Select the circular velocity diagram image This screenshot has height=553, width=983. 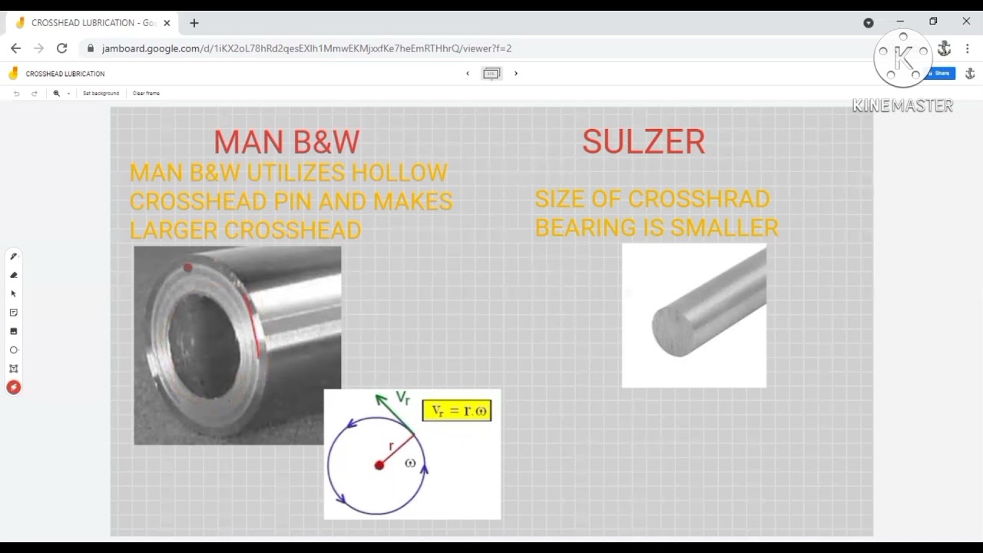[x=412, y=454]
